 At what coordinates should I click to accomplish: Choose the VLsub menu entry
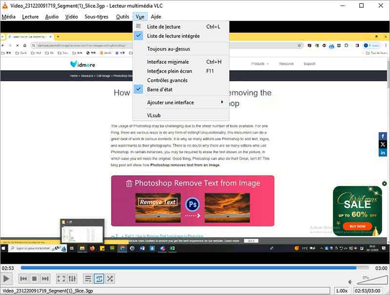pos(154,115)
